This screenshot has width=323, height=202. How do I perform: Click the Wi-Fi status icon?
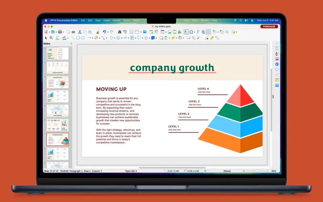tap(235, 21)
